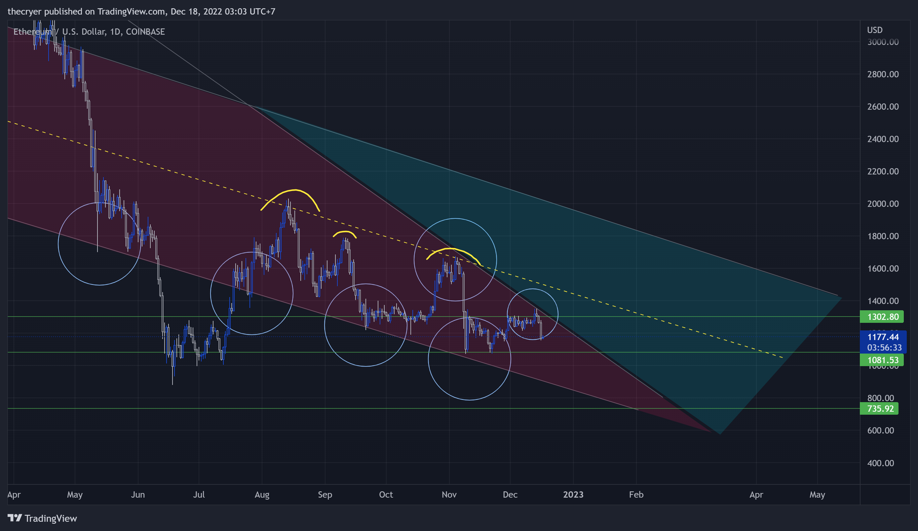
Task: Click the 2600.00 price axis label
Action: [883, 107]
